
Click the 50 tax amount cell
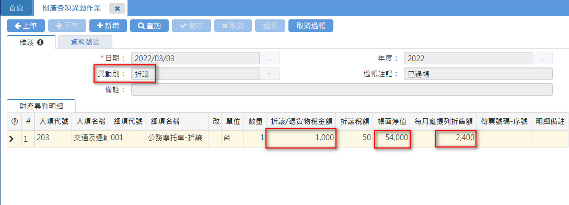click(355, 139)
